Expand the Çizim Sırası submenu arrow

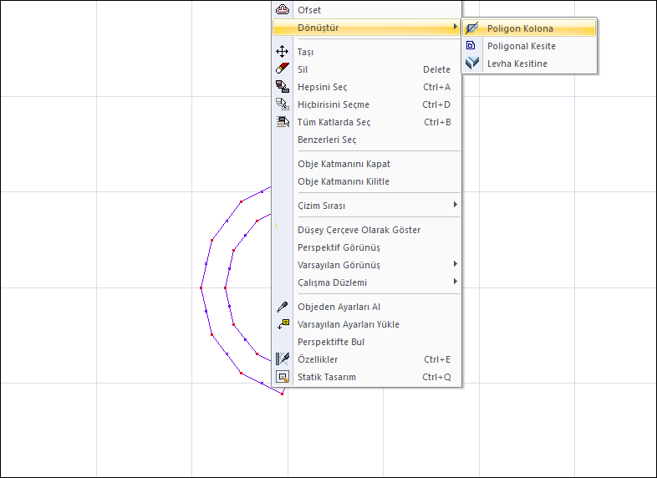[455, 205]
